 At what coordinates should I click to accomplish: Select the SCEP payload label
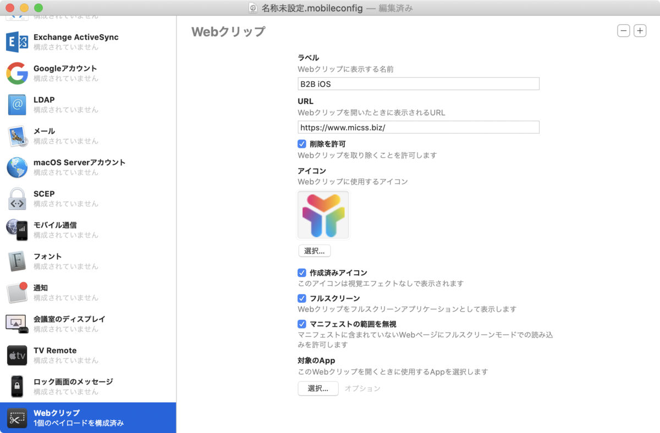point(44,193)
